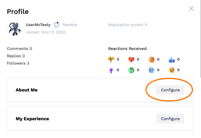
Task: Open the Followers 3 count
Action: pos(18,63)
